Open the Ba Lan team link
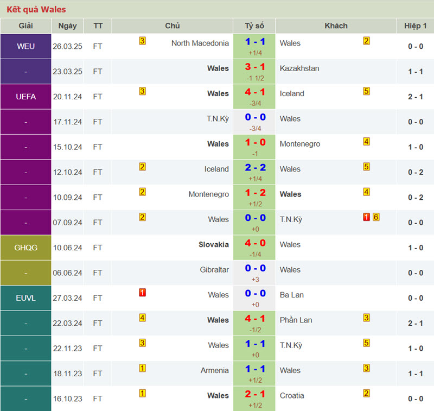The height and width of the screenshot is (411, 434). (292, 295)
